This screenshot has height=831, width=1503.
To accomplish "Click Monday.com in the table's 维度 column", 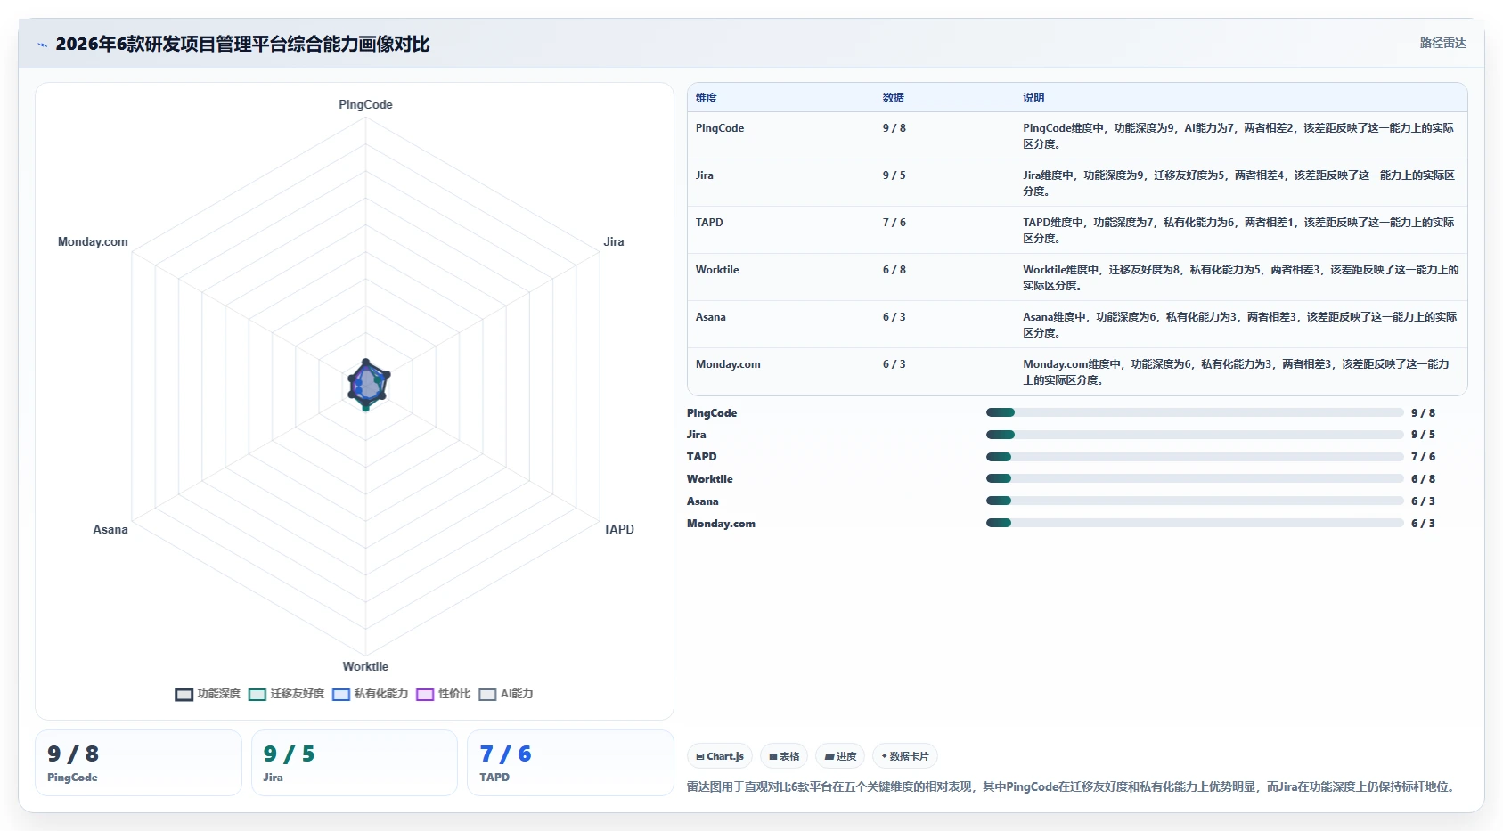I will tap(728, 364).
